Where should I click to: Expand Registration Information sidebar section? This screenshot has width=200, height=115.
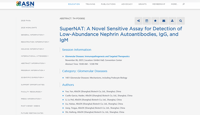coord(35,42)
